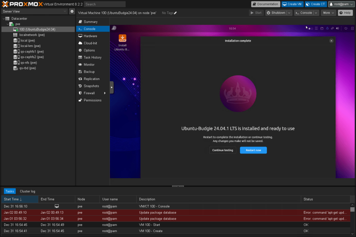The image size is (356, 237).
Task: Click into the Search input field
Action: 105,4
